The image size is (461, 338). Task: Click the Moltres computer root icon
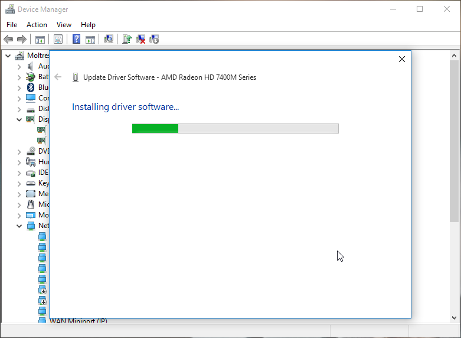click(19, 56)
